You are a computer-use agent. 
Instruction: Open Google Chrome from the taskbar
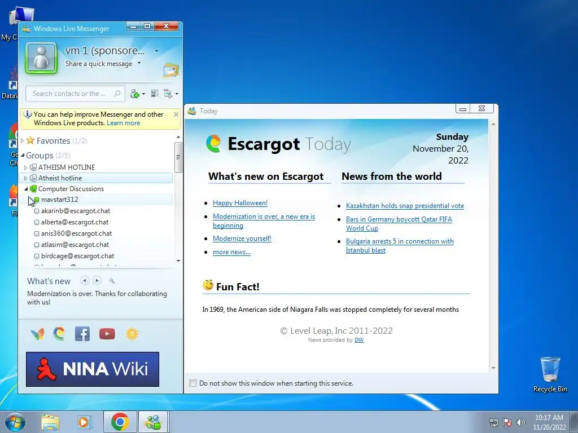point(120,422)
